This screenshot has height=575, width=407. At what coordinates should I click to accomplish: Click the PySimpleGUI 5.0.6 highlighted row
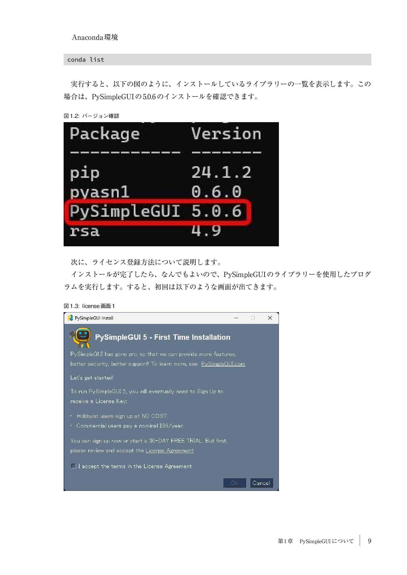coord(158,212)
